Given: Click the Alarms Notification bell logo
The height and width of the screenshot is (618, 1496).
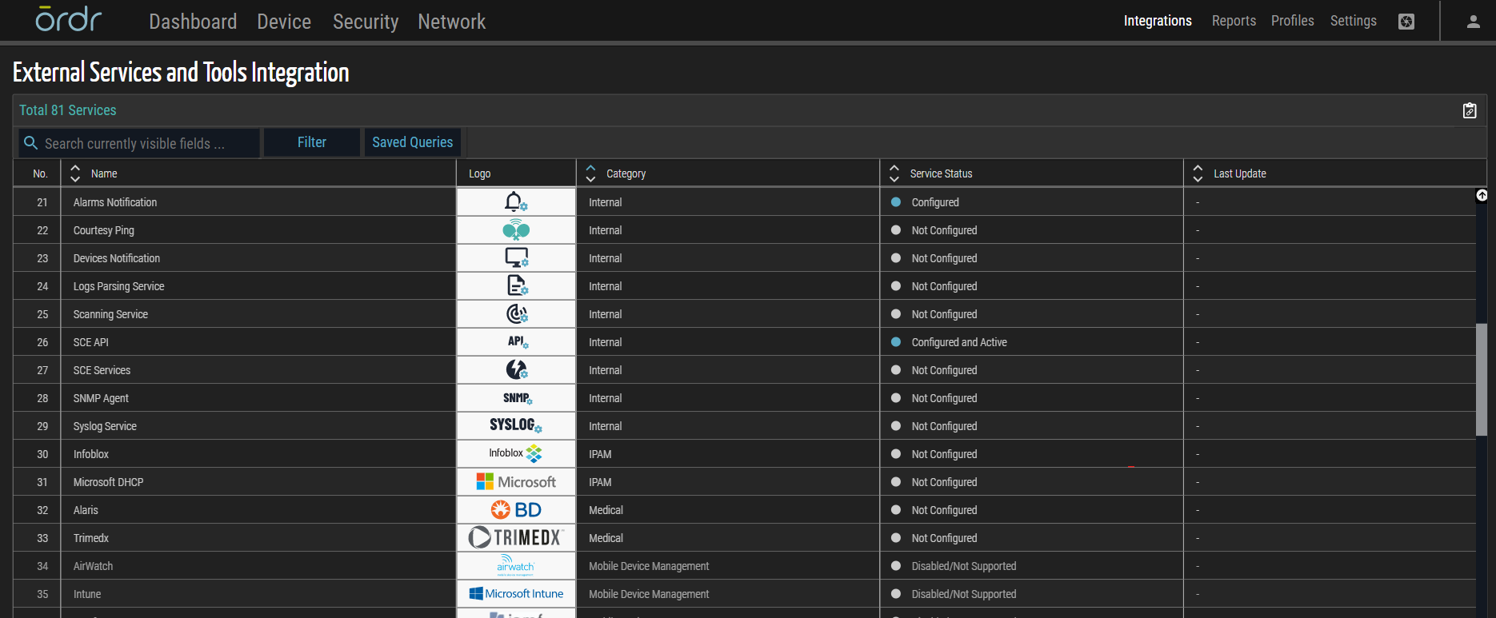Looking at the screenshot, I should (x=515, y=202).
